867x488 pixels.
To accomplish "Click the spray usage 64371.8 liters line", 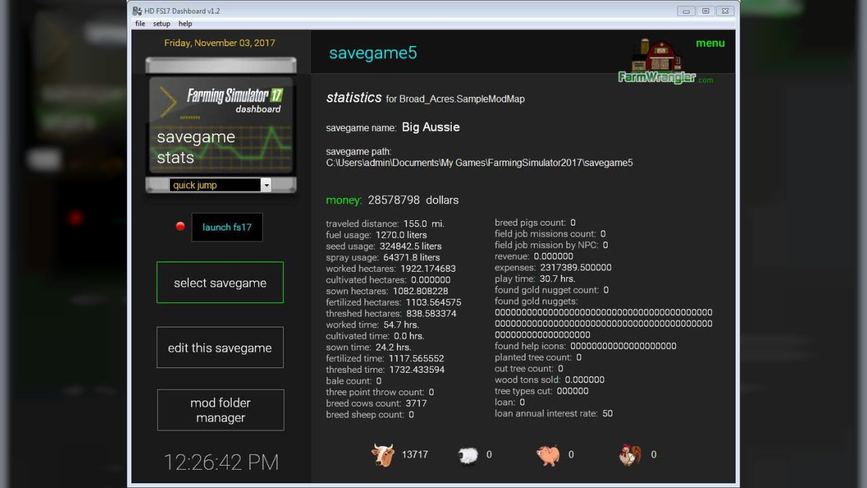I will tap(383, 258).
